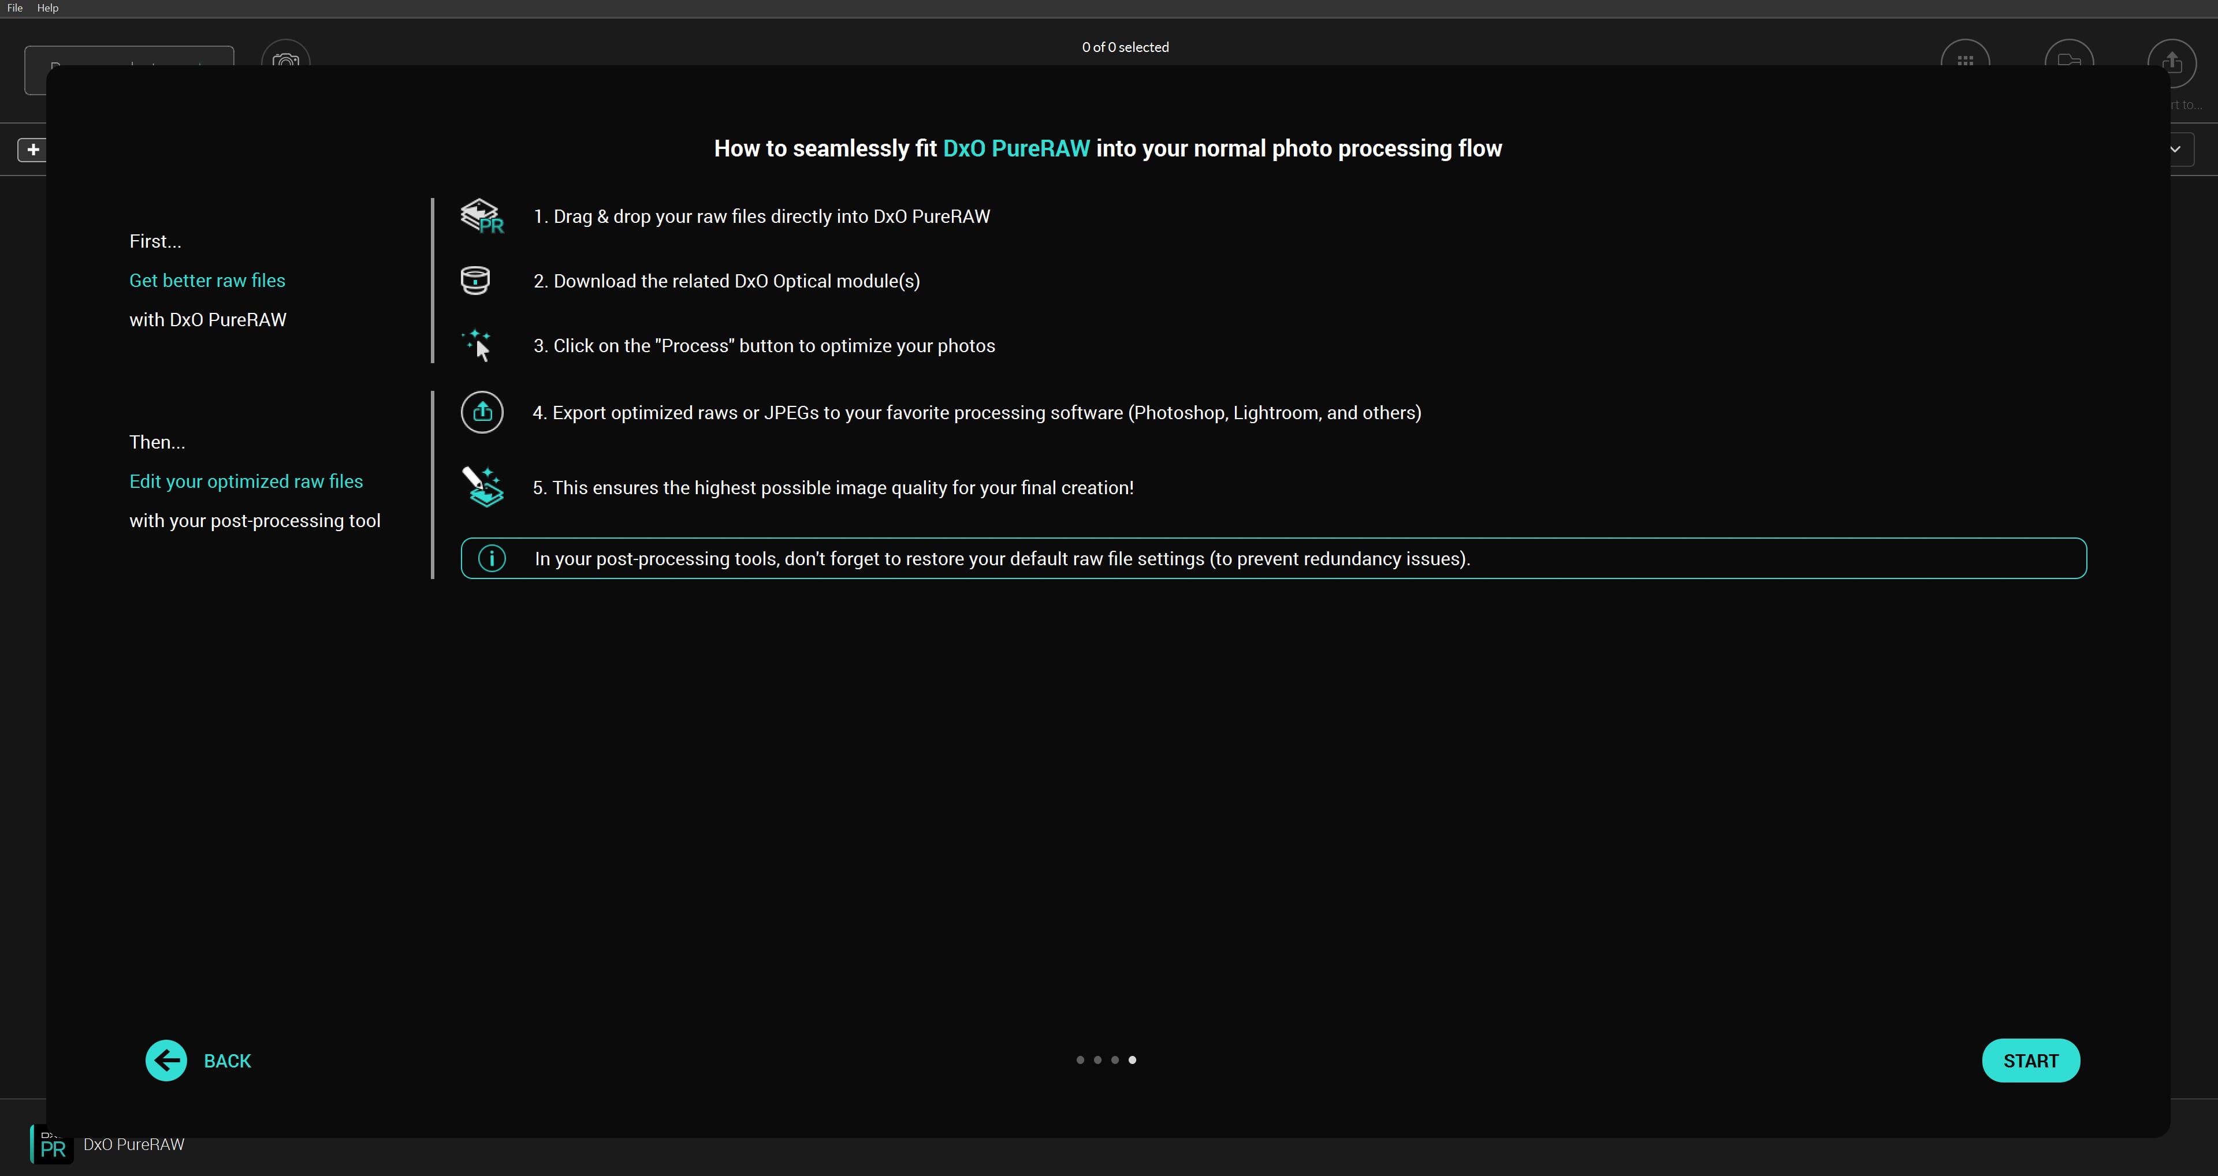Go to the third onboarding page dot
The width and height of the screenshot is (2218, 1176).
click(x=1115, y=1060)
